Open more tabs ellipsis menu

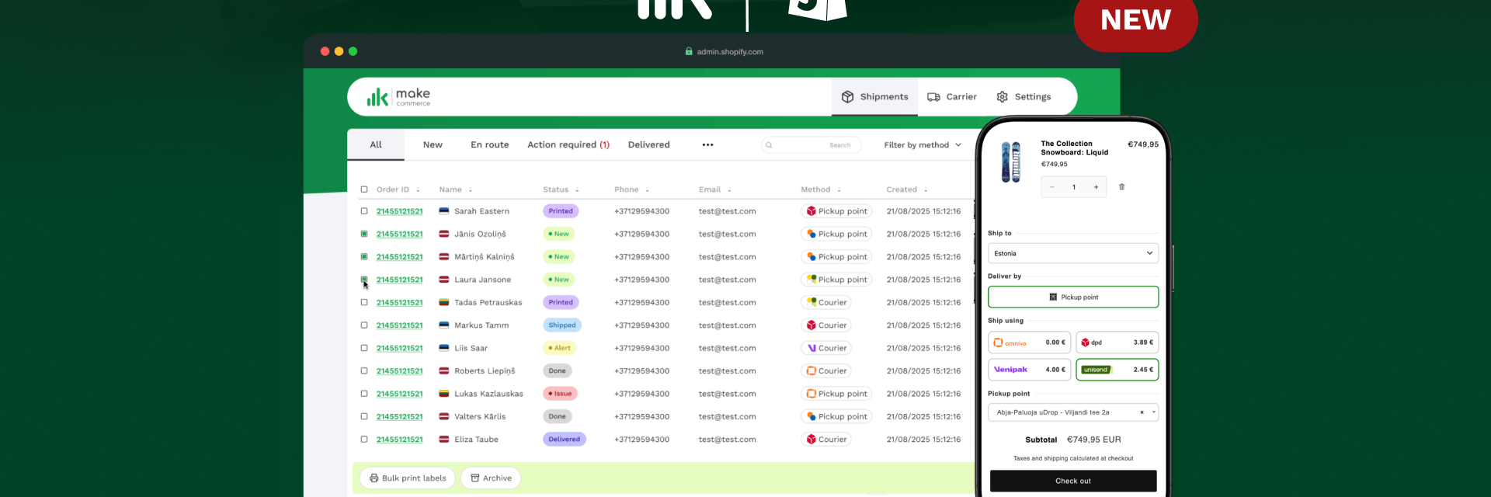click(x=707, y=145)
